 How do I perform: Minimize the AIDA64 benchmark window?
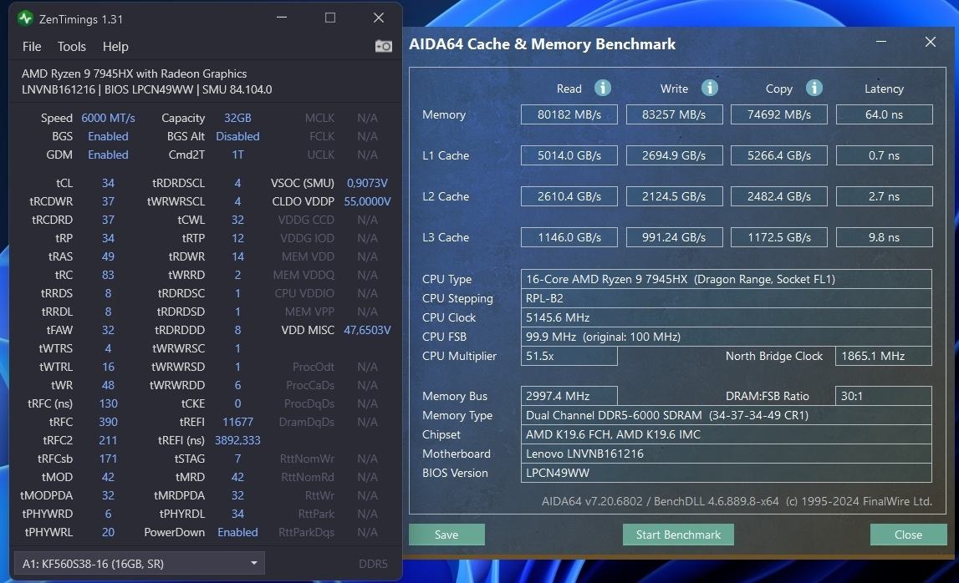(881, 42)
